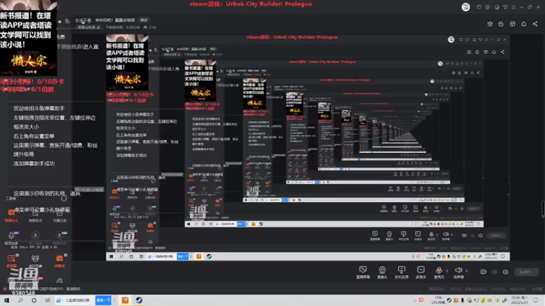Click the start streaming button beside the gear
Image resolution: width=545 pixels, height=306 pixels.
click(x=527, y=271)
